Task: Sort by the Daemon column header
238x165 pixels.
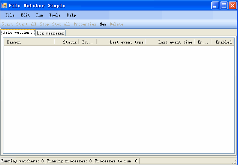Action: [29, 42]
